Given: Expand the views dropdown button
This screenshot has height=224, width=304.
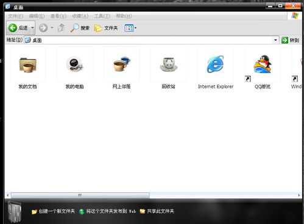Looking at the screenshot, I should click(x=130, y=28).
